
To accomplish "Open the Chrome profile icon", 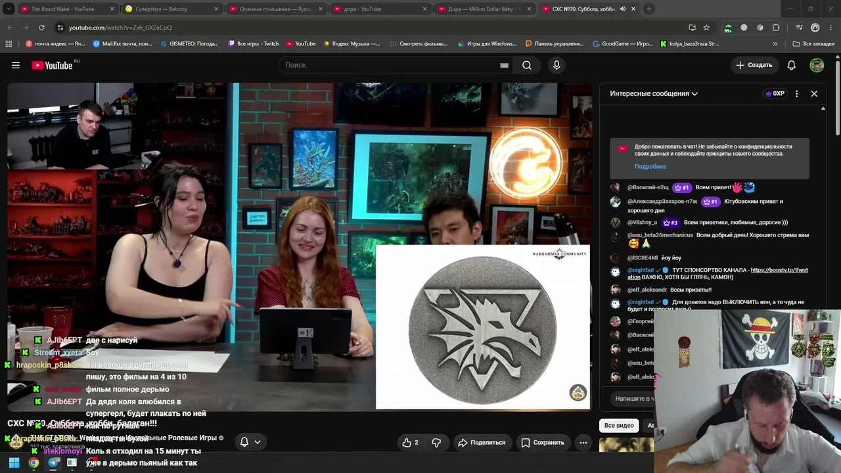I will pos(815,28).
